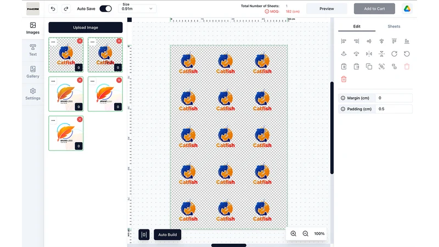Bring layer forward with up-arrow icon
This screenshot has width=439, height=247.
tap(344, 54)
